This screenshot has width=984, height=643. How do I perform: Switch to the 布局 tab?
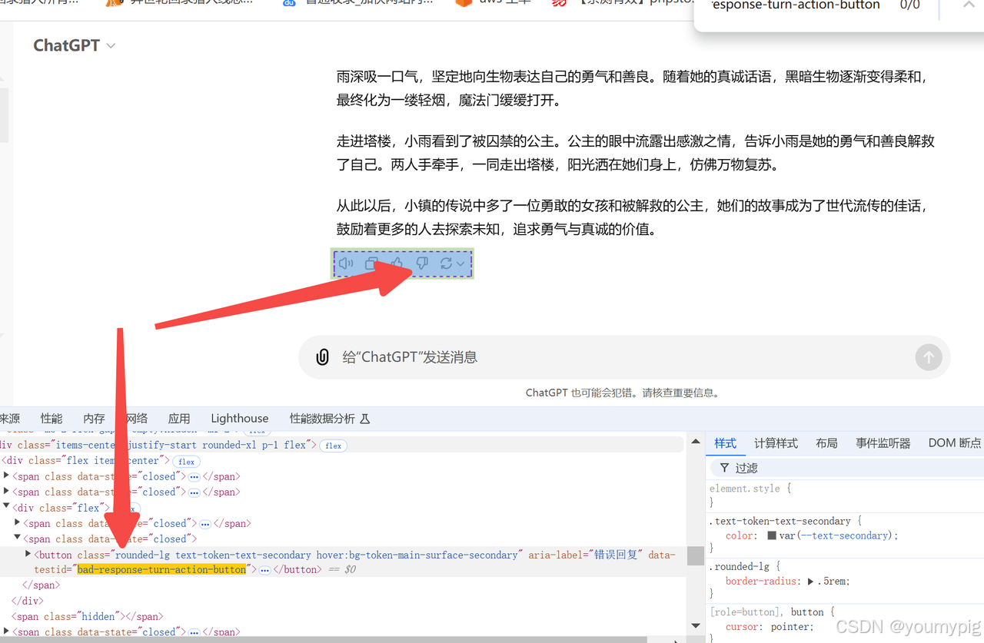pos(827,443)
